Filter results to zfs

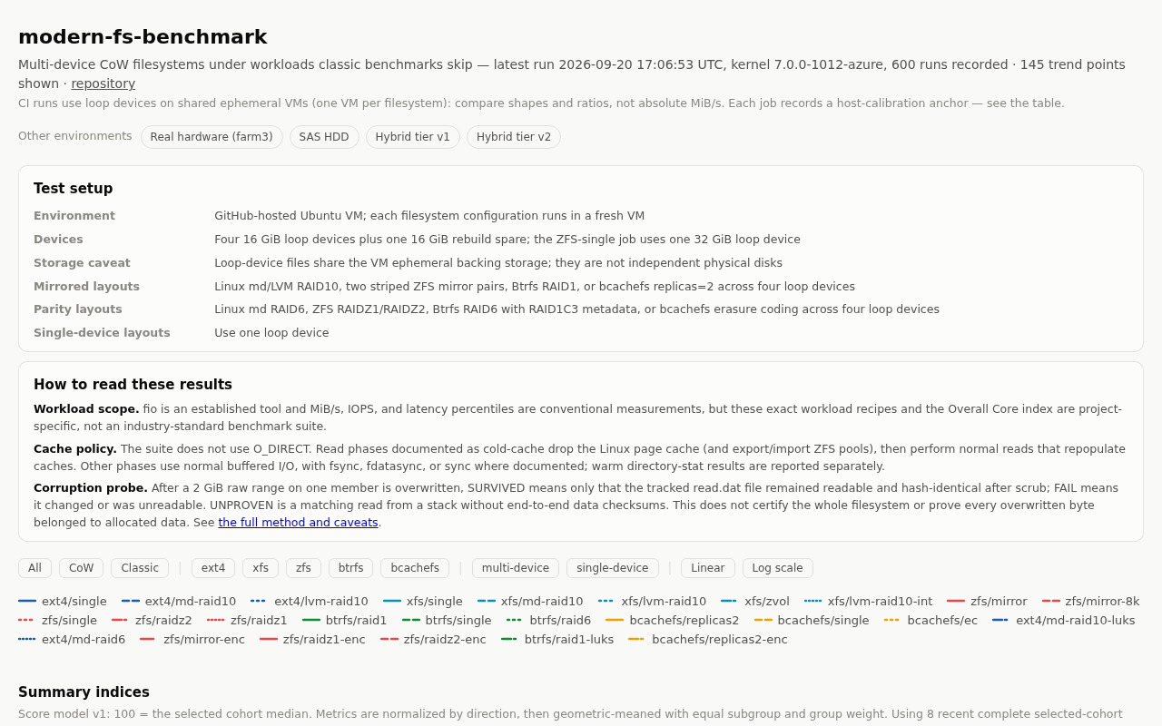click(x=303, y=568)
